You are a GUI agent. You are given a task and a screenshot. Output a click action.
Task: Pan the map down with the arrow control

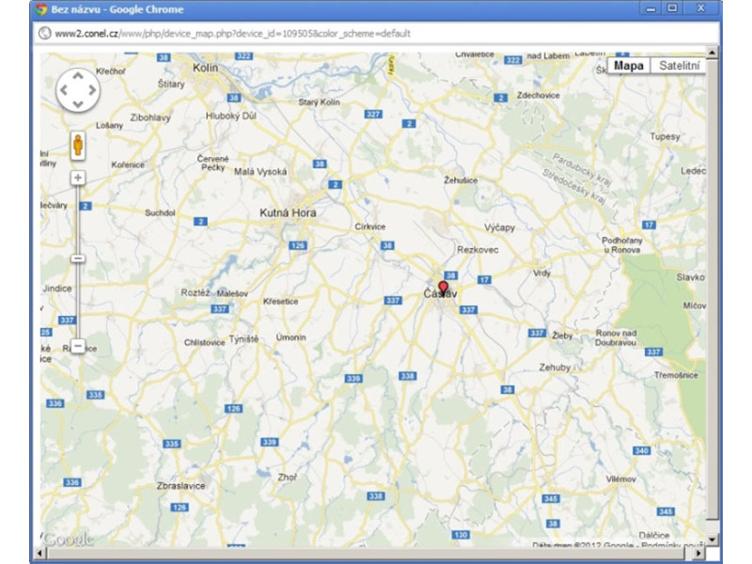point(78,103)
